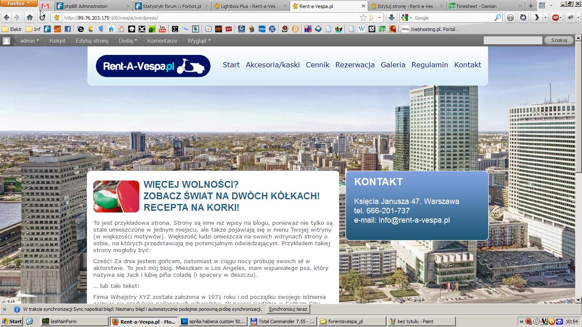Open the Rezerwacja page link
The image size is (582, 327).
click(355, 65)
